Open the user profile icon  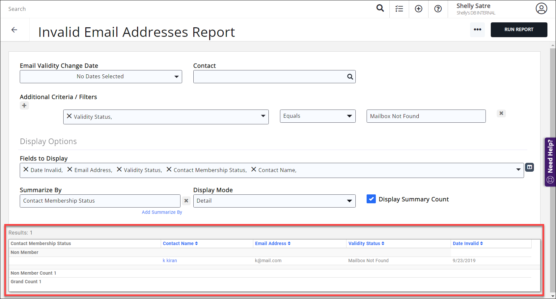[541, 8]
